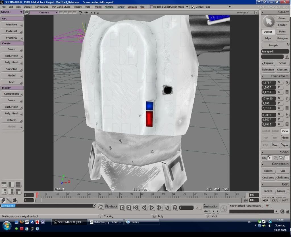Click the viewport maximize icon near Textured

pos(256,13)
